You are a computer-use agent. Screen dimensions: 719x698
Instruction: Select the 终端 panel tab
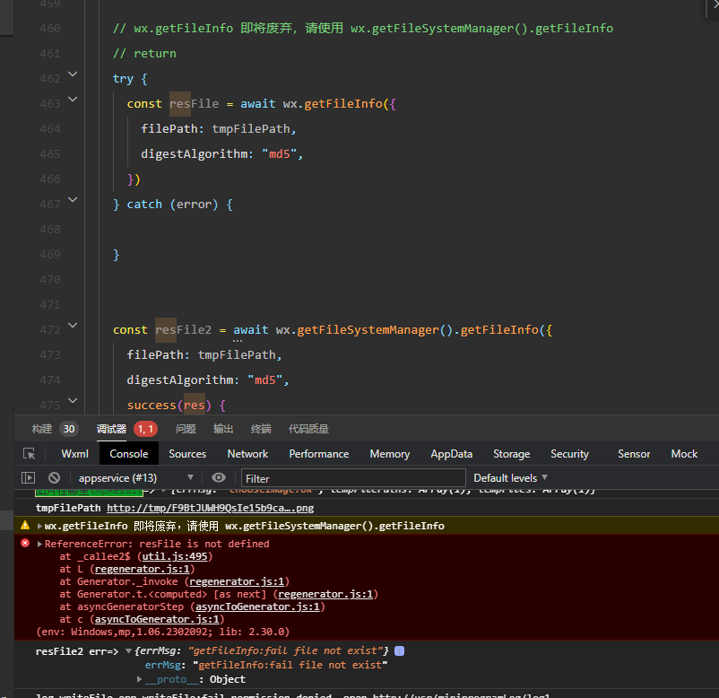[261, 429]
